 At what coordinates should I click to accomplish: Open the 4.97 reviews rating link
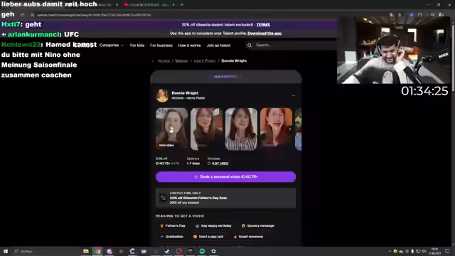point(220,164)
